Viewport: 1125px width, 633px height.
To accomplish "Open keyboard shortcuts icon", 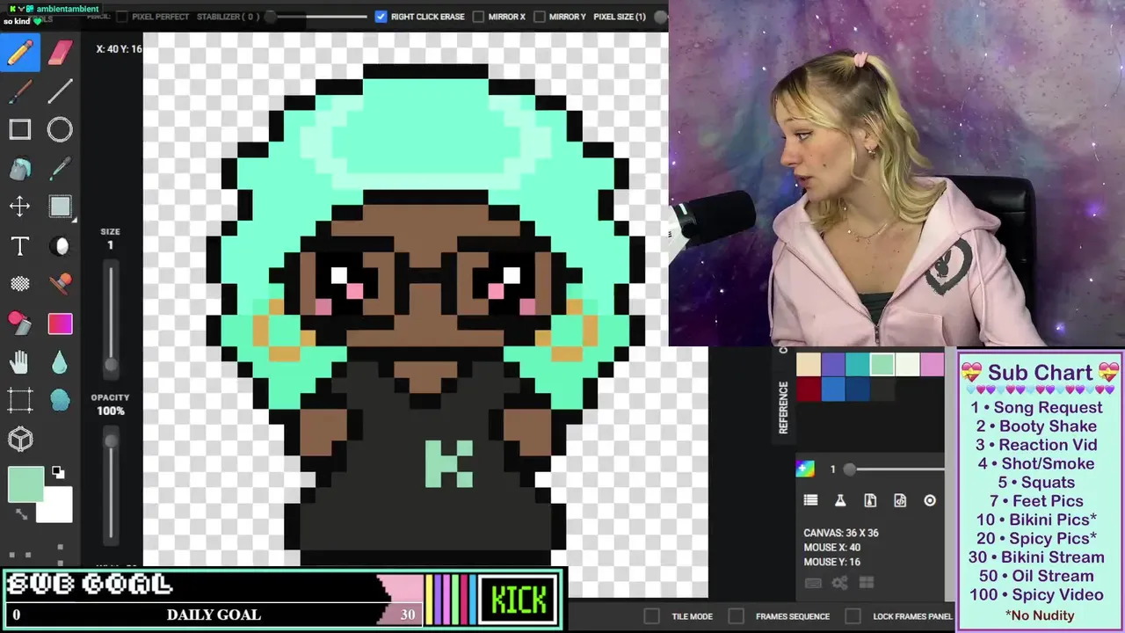I will point(813,583).
